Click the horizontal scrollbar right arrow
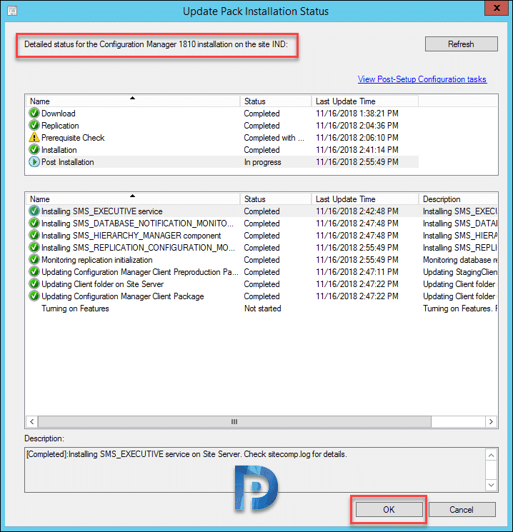 491,422
